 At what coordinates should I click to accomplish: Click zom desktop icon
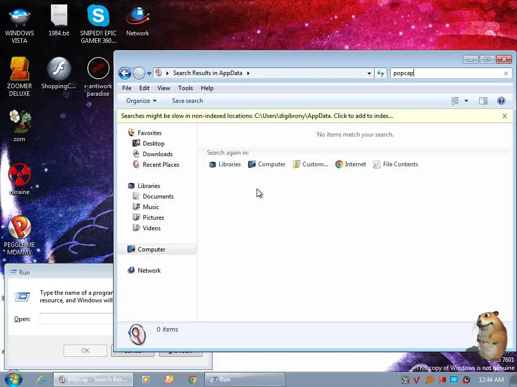(x=20, y=125)
